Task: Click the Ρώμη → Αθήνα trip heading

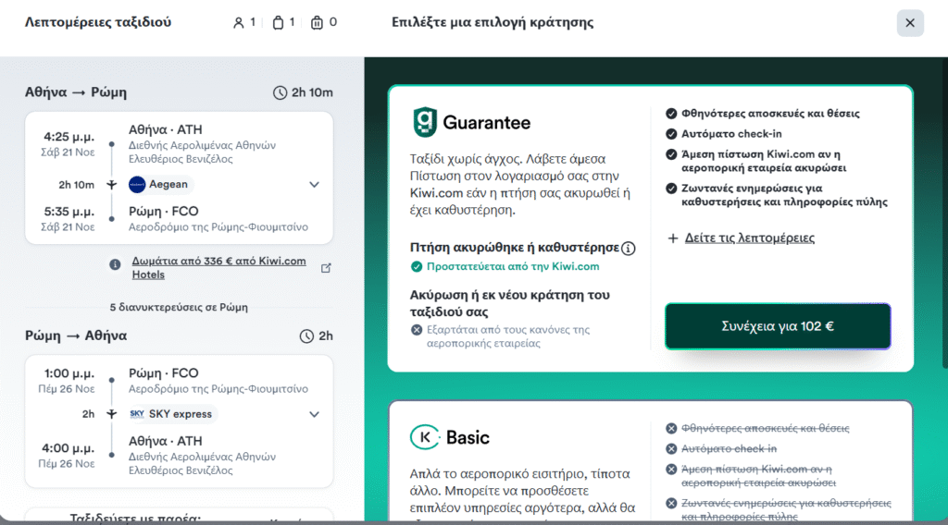Action: point(76,336)
